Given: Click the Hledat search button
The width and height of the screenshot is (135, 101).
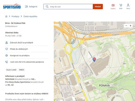Looking at the screenshot, I should click(98, 7).
